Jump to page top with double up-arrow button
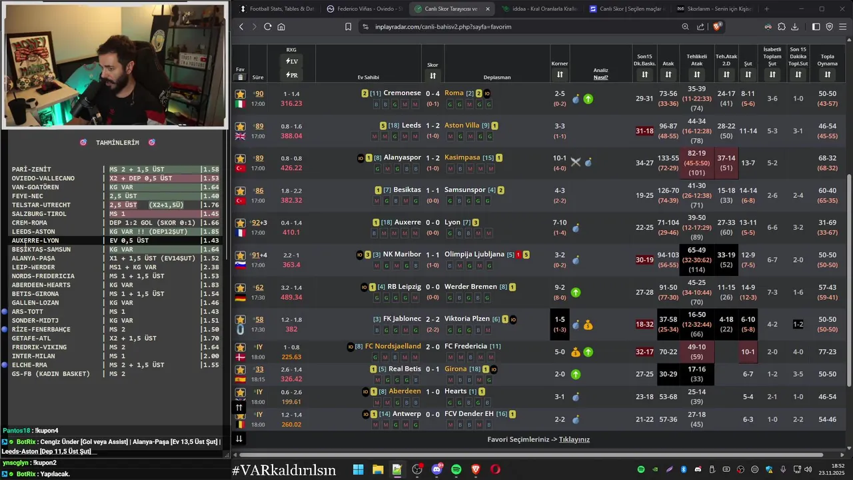Viewport: 853px width, 480px height. pos(239,407)
